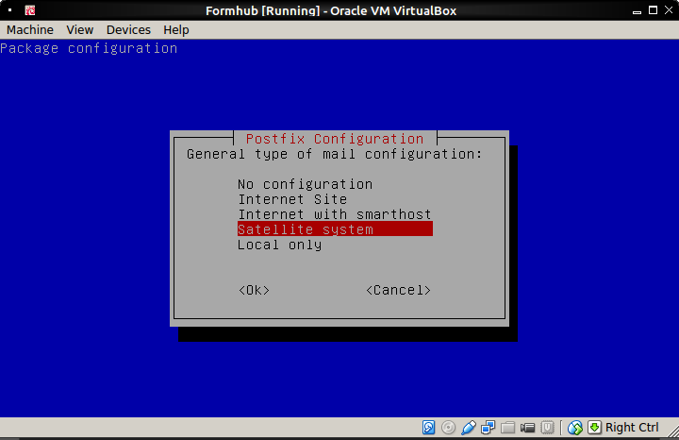Click the green arrow keyboard capture icon
Viewport: 679px width, 440px height.
point(594,428)
